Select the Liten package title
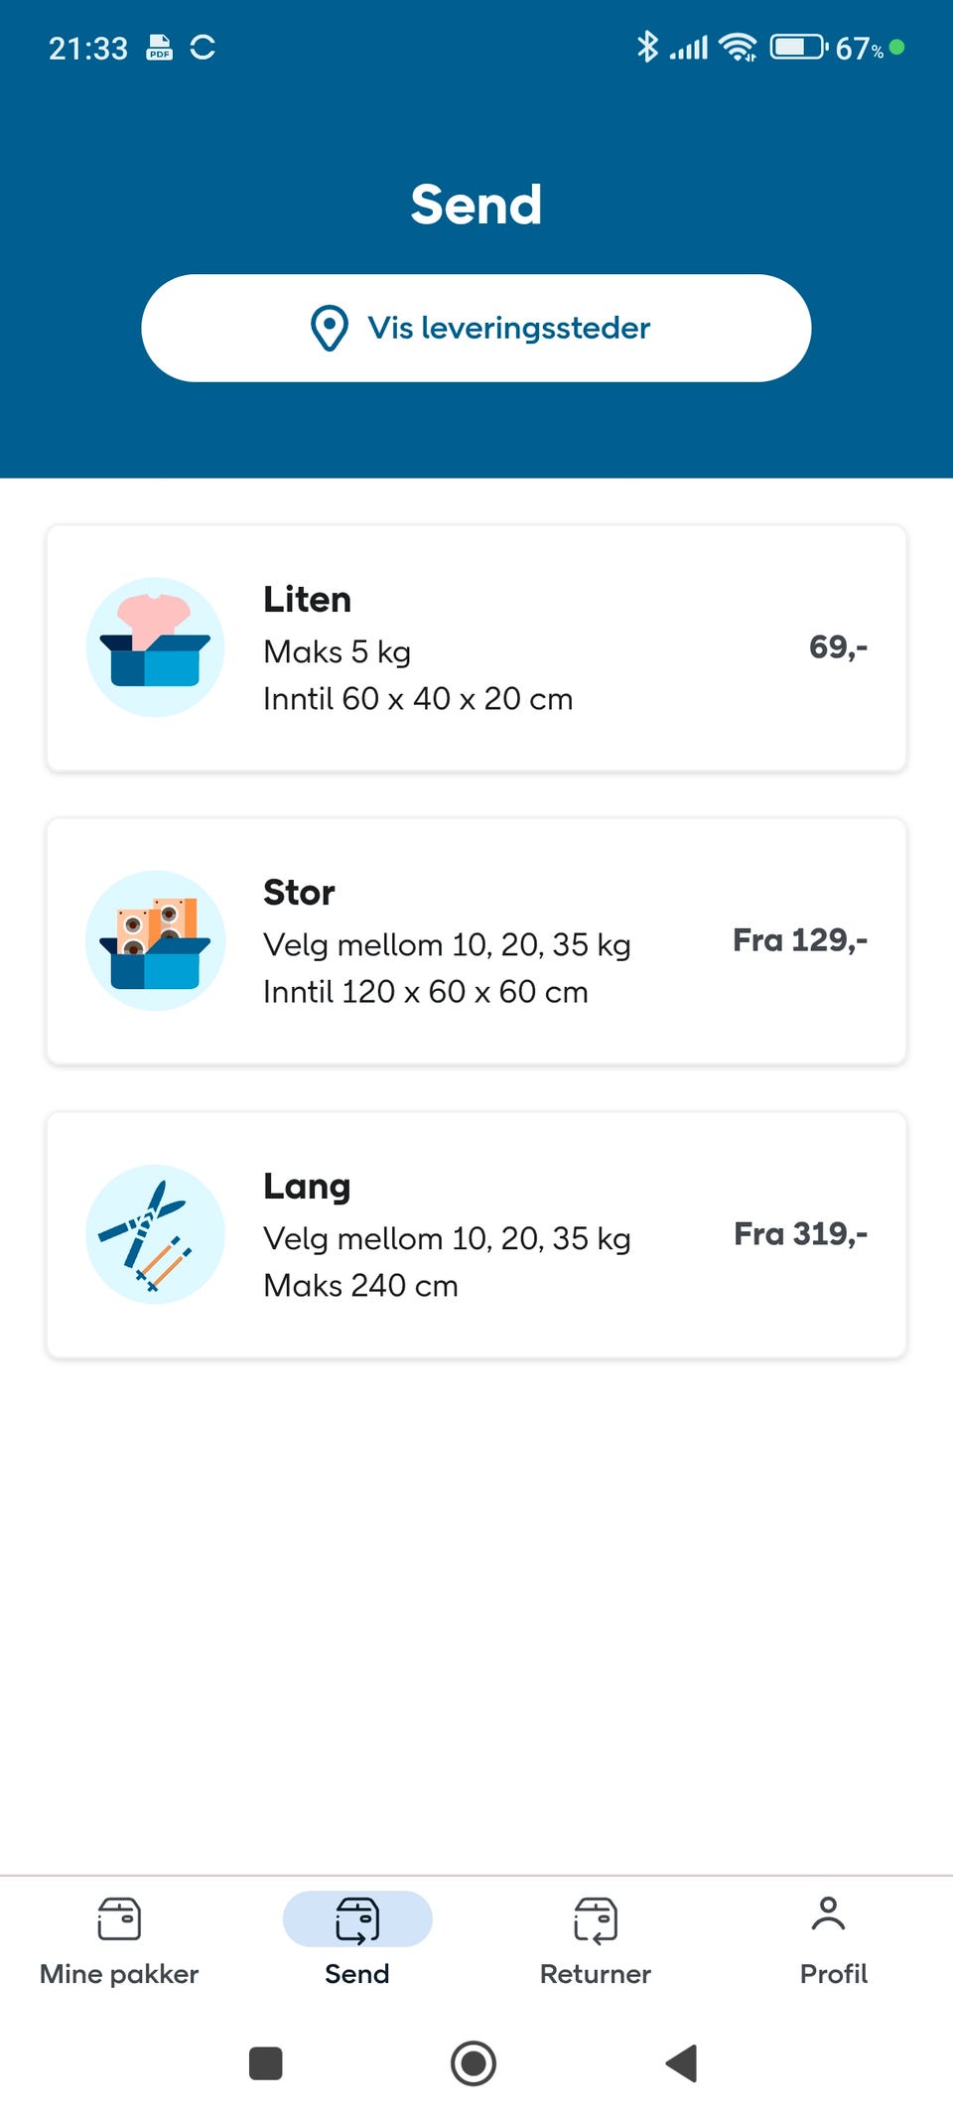953x2119 pixels. point(307,600)
